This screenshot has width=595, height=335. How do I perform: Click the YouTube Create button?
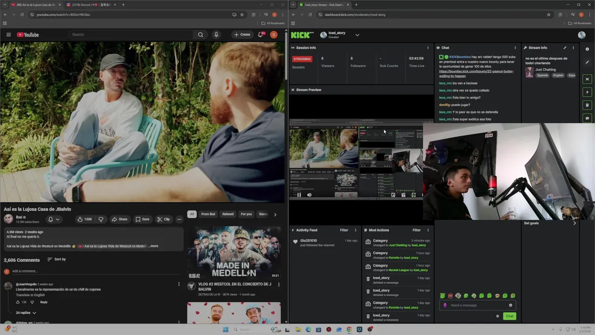click(x=242, y=34)
